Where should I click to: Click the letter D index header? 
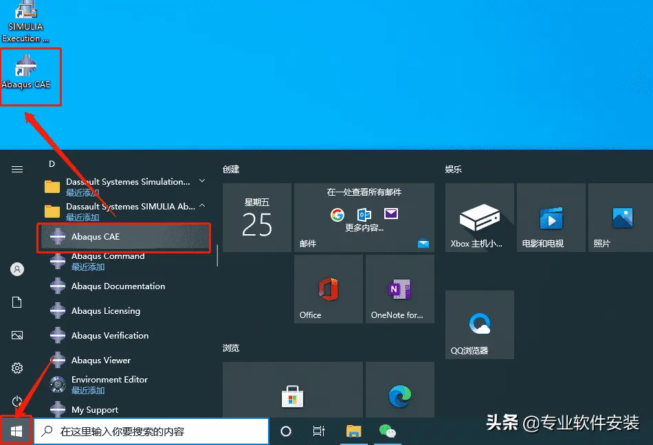coord(52,164)
